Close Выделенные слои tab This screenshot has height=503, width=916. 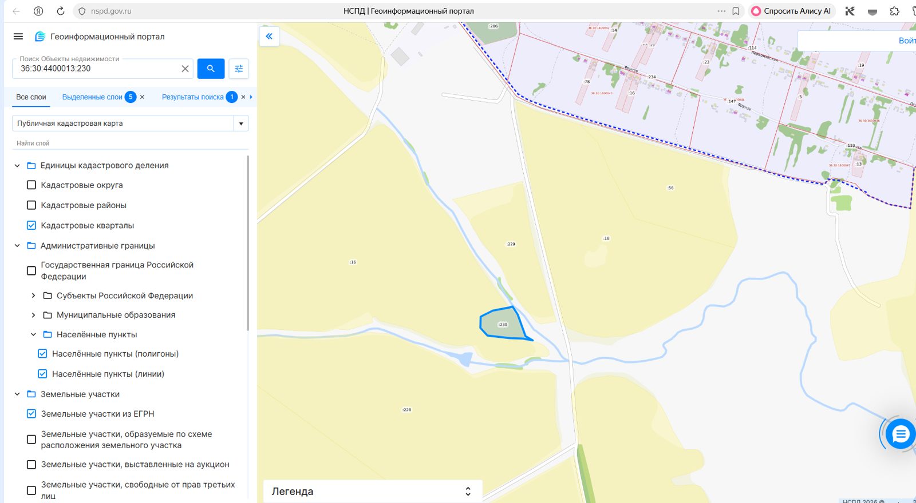142,97
